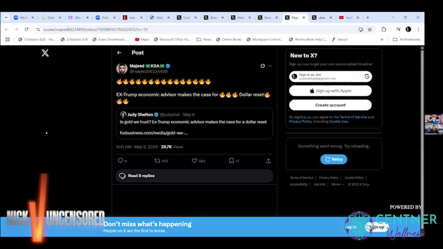Image resolution: width=443 pixels, height=249 pixels.
Task: Open the foxbusiness.com link in quoted post
Action: [154, 133]
